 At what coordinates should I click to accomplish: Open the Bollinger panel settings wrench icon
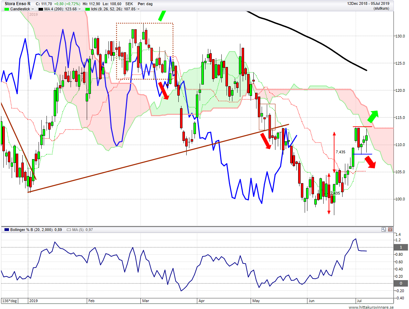pos(384,229)
